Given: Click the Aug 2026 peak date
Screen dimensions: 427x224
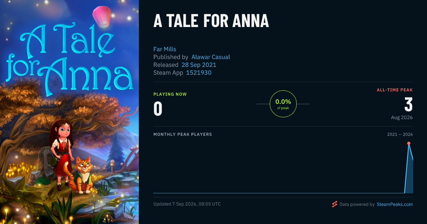Looking at the screenshot, I should click(x=402, y=117).
